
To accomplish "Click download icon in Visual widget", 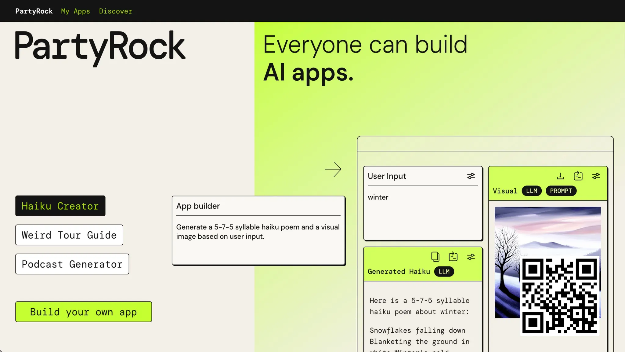I will pyautogui.click(x=560, y=176).
